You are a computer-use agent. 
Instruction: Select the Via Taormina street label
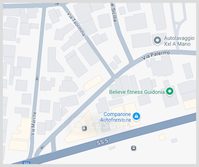pos(76,24)
